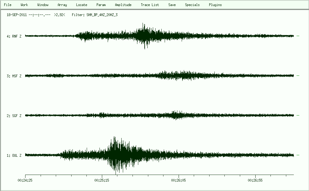Image resolution: width=309 pixels, height=191 pixels.
Task: Open the Locate menu
Action: pyautogui.click(x=82, y=5)
